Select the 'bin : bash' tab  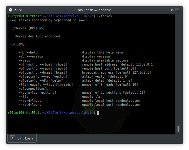22,138
